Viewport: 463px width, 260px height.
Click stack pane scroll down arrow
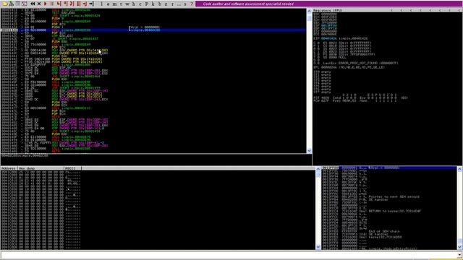459,247
